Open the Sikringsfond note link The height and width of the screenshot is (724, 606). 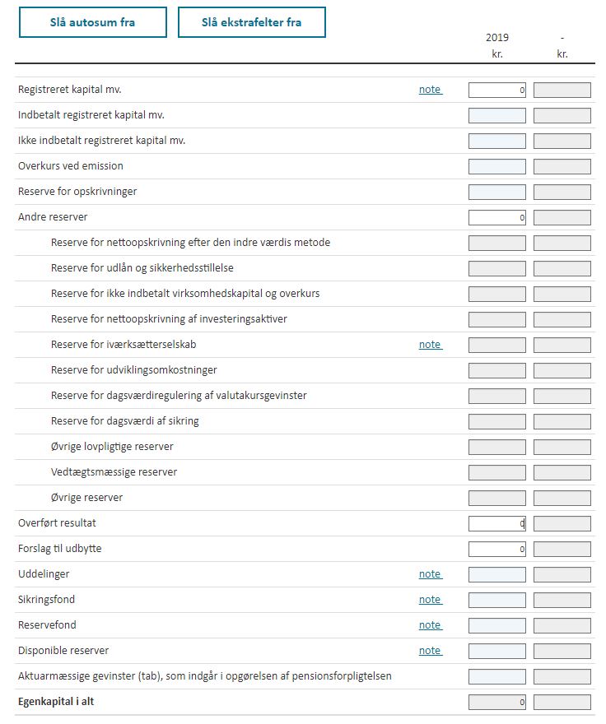pos(430,600)
